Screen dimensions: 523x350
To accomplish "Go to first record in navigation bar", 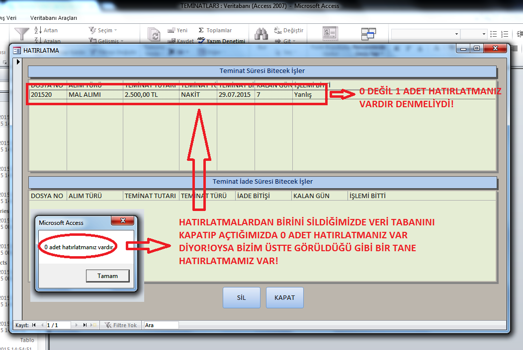I will (34, 325).
